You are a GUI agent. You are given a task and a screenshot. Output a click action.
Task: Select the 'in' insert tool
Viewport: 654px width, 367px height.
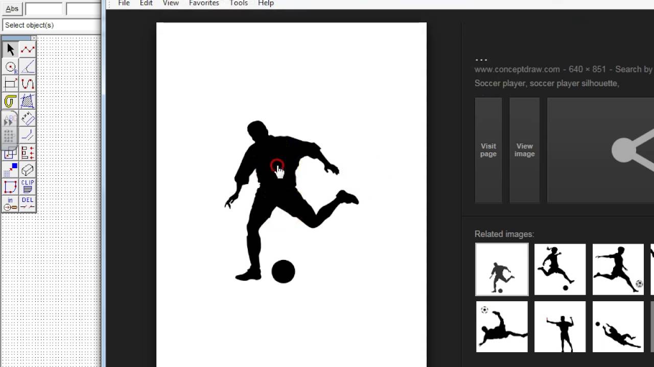pos(10,204)
